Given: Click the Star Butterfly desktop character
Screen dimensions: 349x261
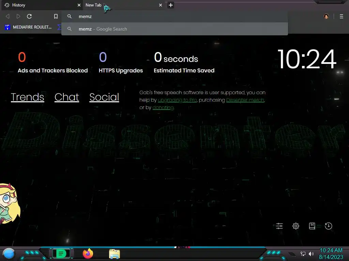Looking at the screenshot, I should coord(10,203).
